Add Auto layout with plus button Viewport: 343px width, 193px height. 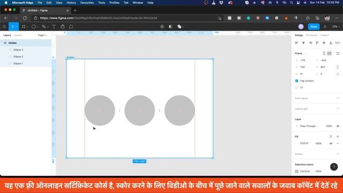click(338, 98)
